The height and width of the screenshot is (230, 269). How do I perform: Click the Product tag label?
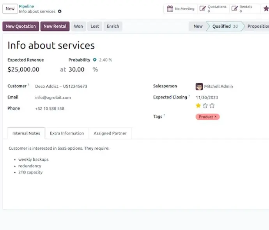[206, 117]
